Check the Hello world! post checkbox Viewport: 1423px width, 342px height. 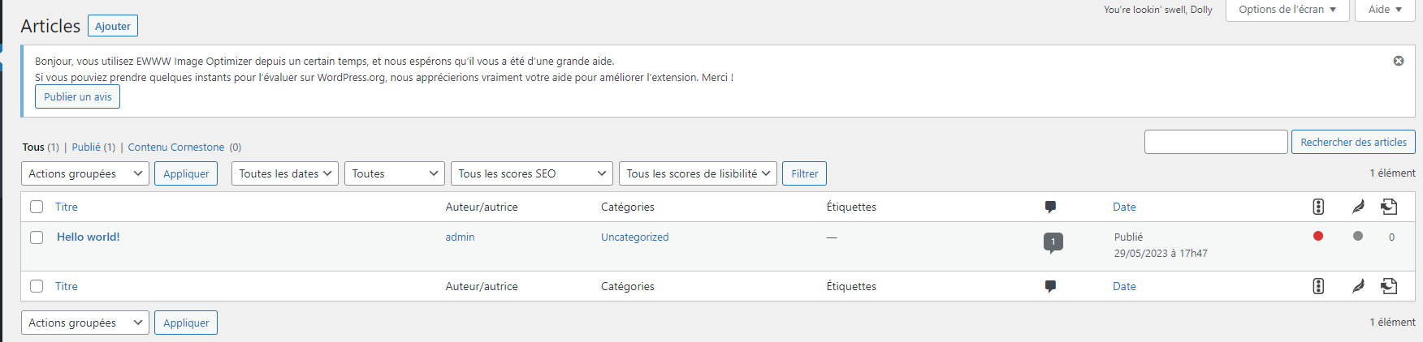coord(37,237)
